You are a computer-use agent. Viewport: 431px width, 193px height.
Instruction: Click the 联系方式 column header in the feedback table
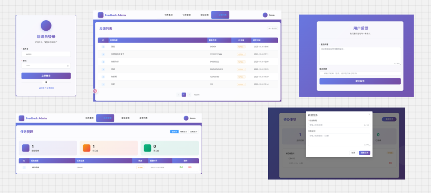point(220,40)
